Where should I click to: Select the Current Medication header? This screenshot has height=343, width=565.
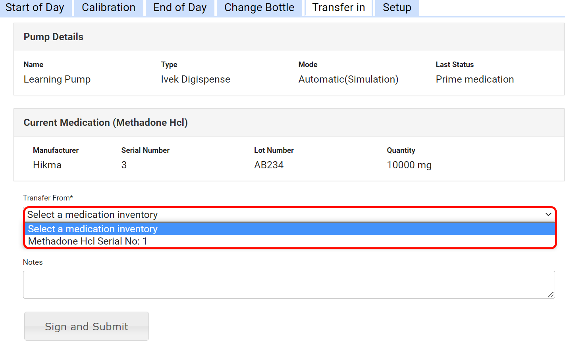coord(106,122)
